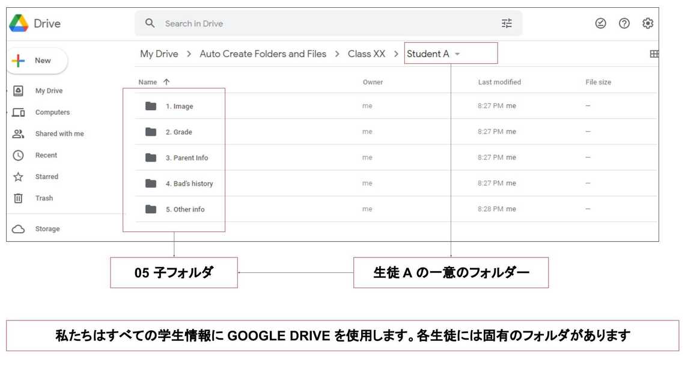
Task: Open the Help question mark icon
Action: 624,23
